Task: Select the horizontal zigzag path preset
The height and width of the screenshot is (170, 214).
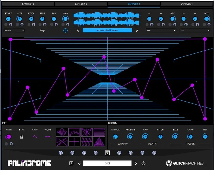Action: (x=99, y=132)
